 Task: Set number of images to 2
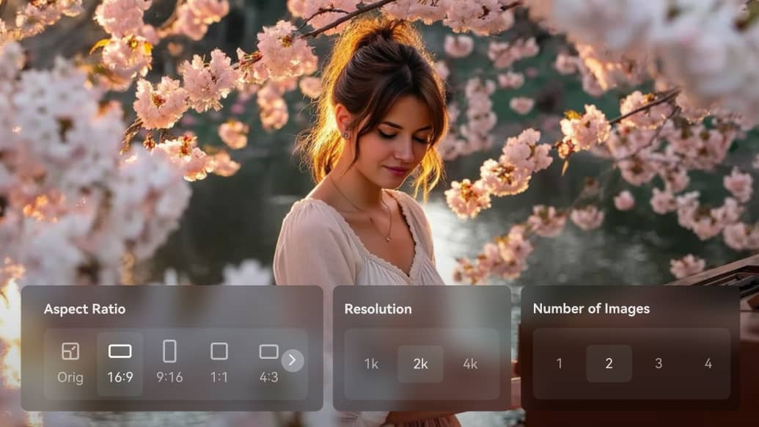pyautogui.click(x=609, y=363)
